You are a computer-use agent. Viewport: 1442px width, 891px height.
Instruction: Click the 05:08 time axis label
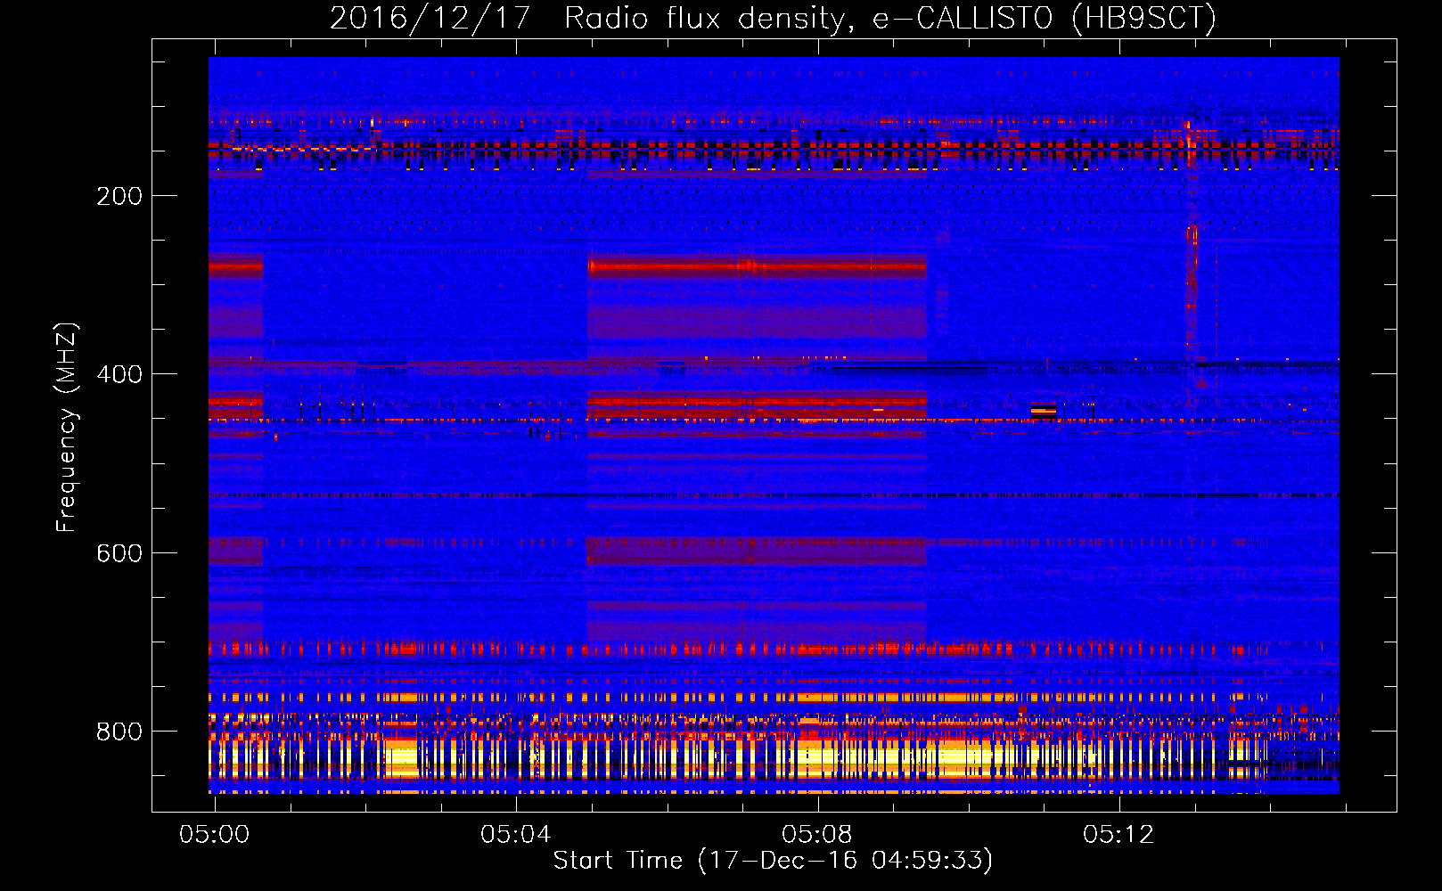coord(817,835)
